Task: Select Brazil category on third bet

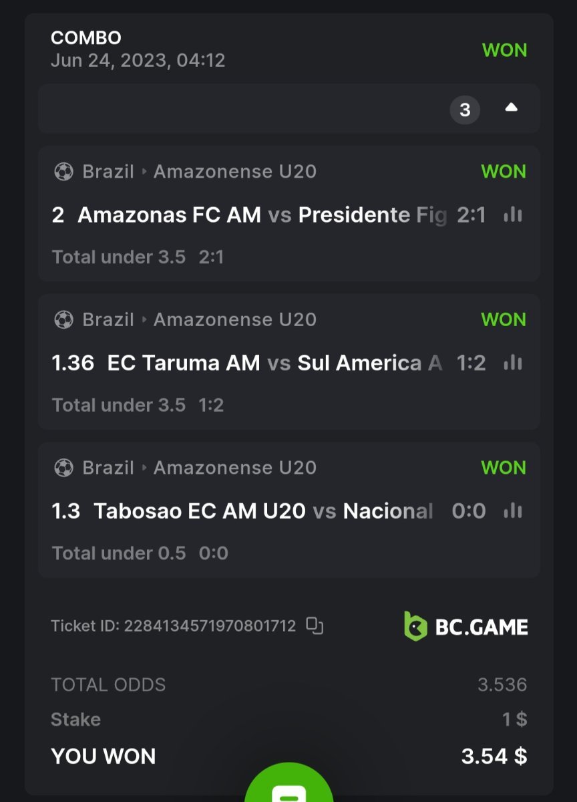Action: [108, 468]
